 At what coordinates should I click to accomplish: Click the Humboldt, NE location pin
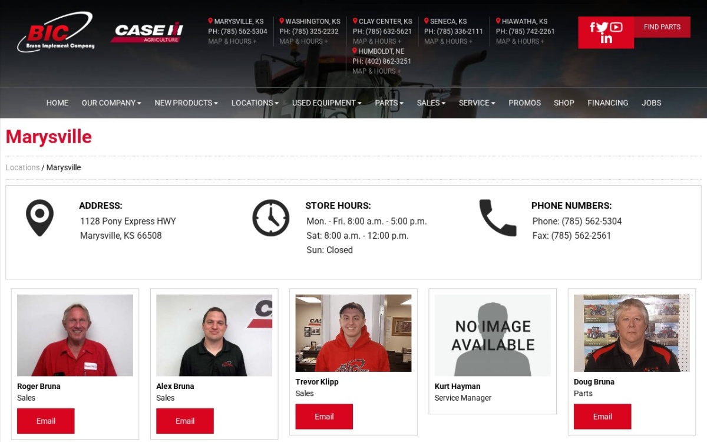pyautogui.click(x=355, y=51)
